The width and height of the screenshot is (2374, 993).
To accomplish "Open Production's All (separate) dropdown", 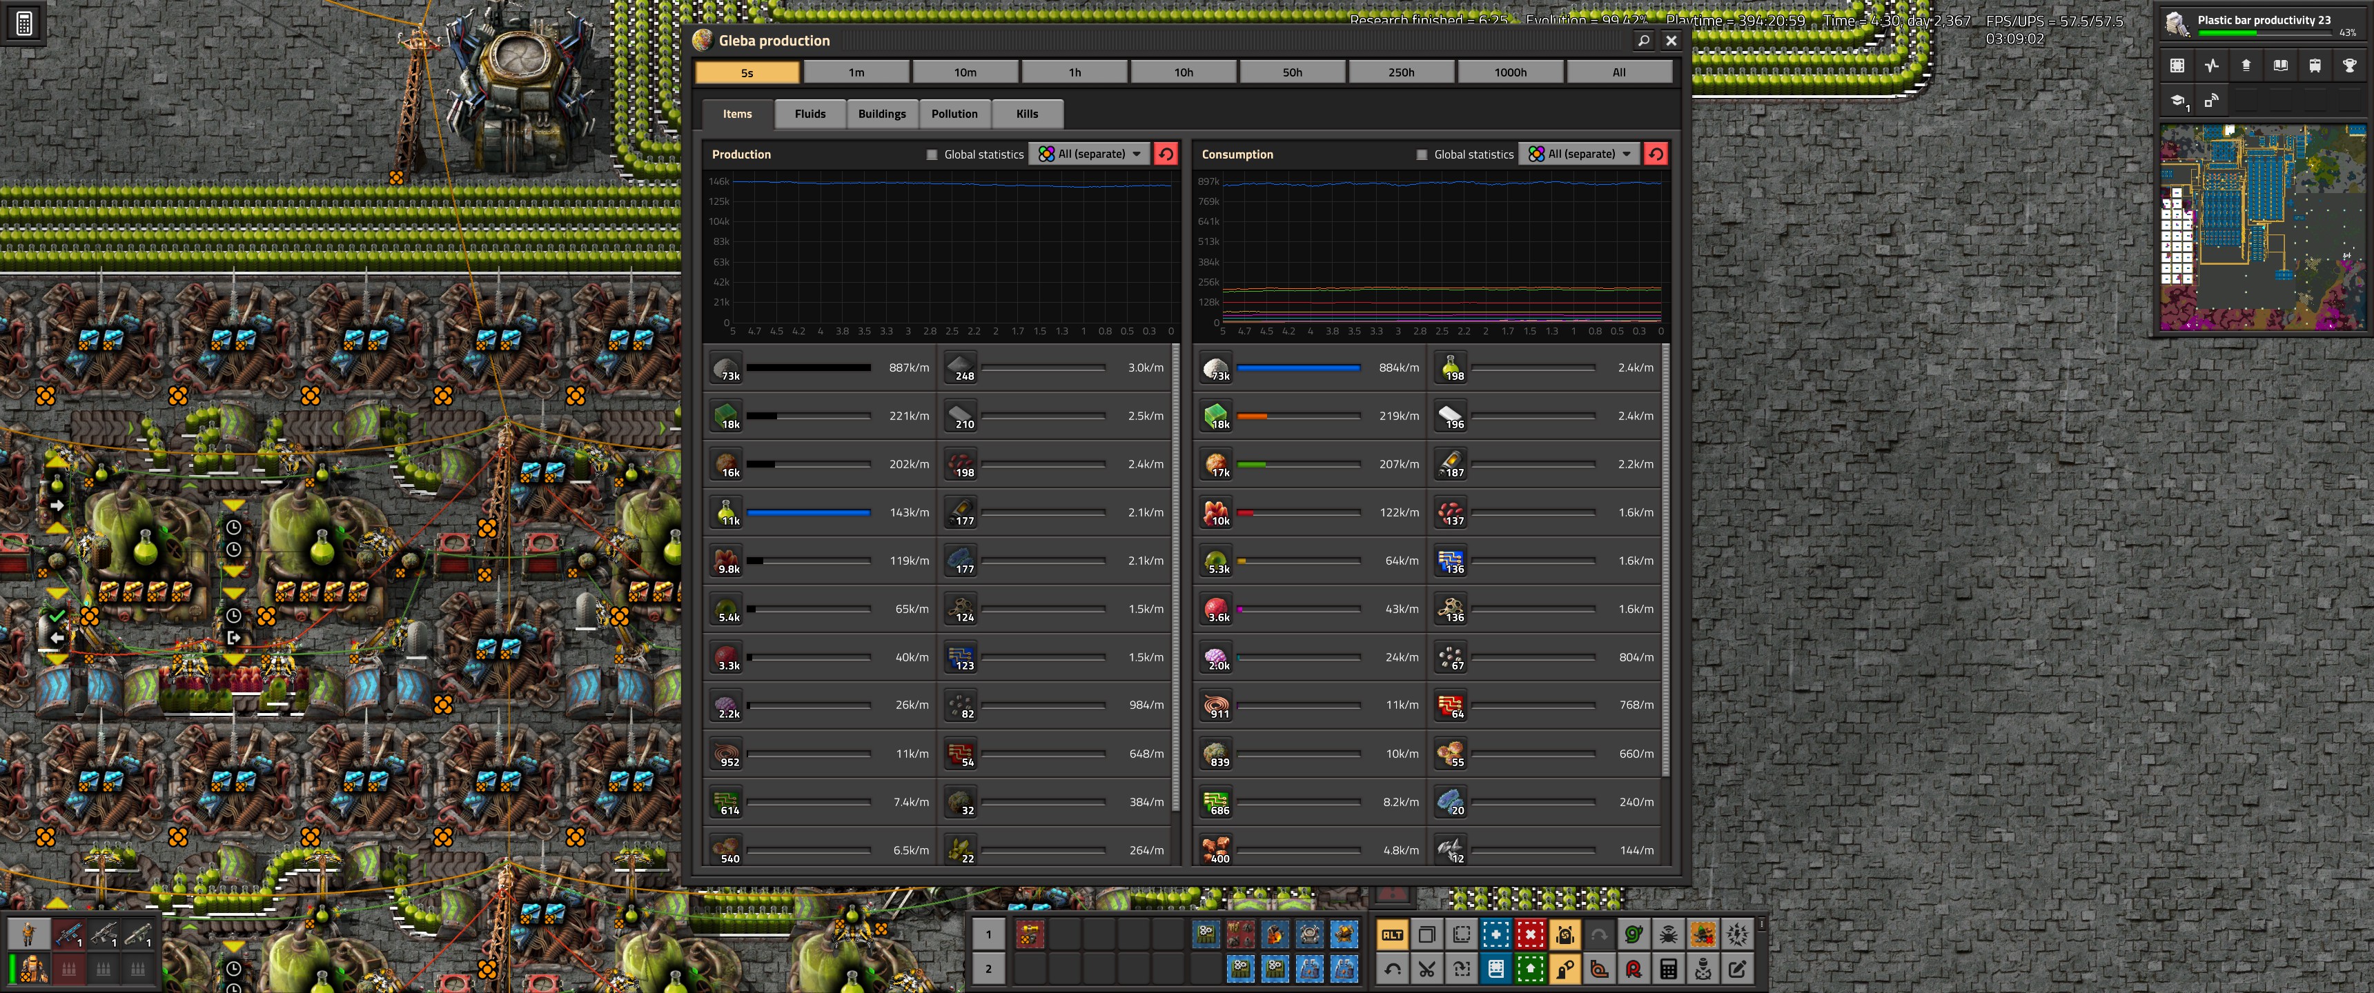I will (x=1090, y=154).
